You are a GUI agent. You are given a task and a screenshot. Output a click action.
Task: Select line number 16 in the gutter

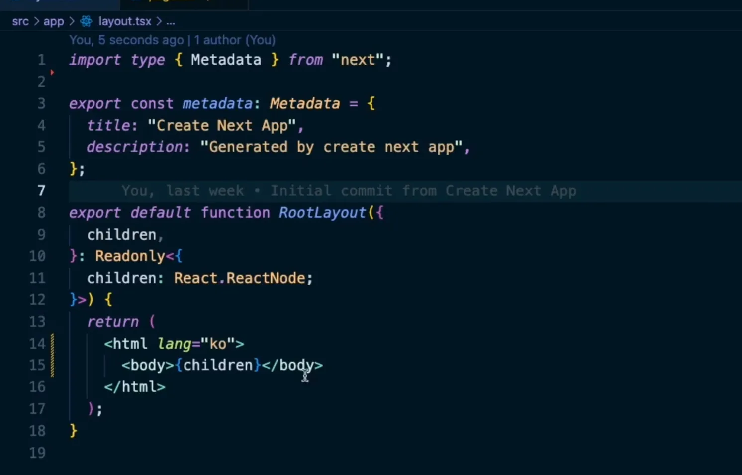(x=37, y=387)
